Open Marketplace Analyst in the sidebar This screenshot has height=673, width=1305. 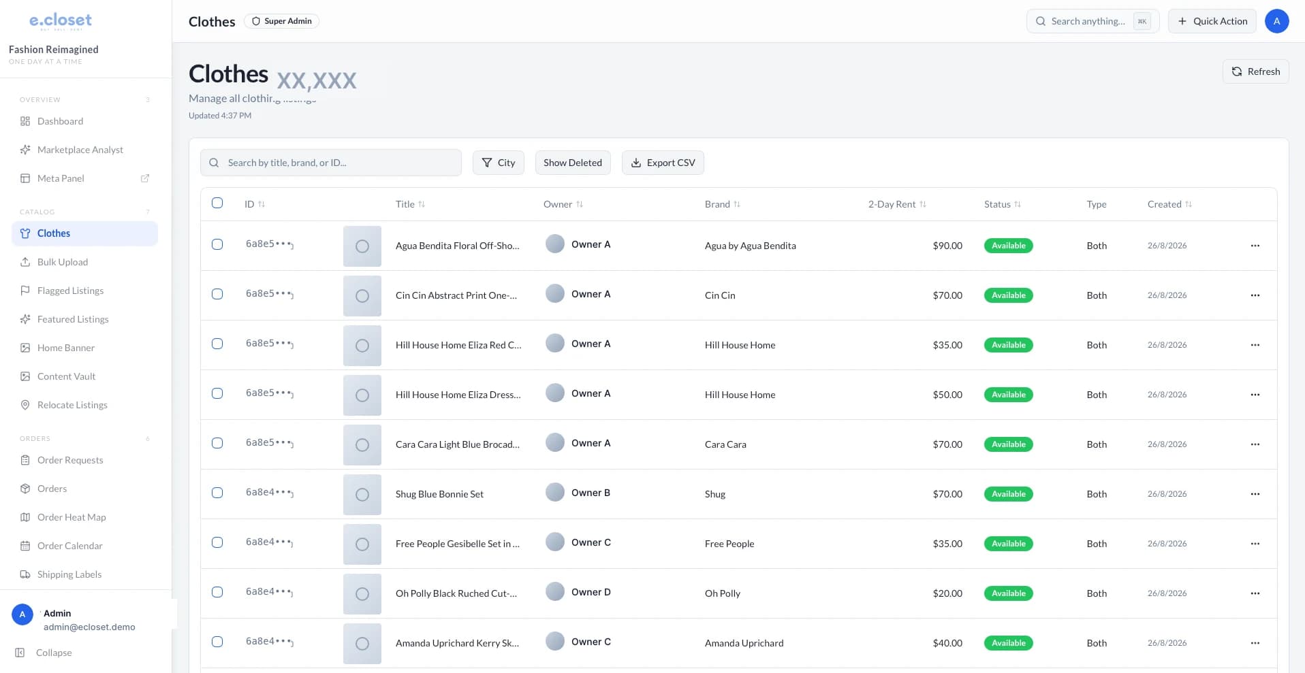coord(84,150)
